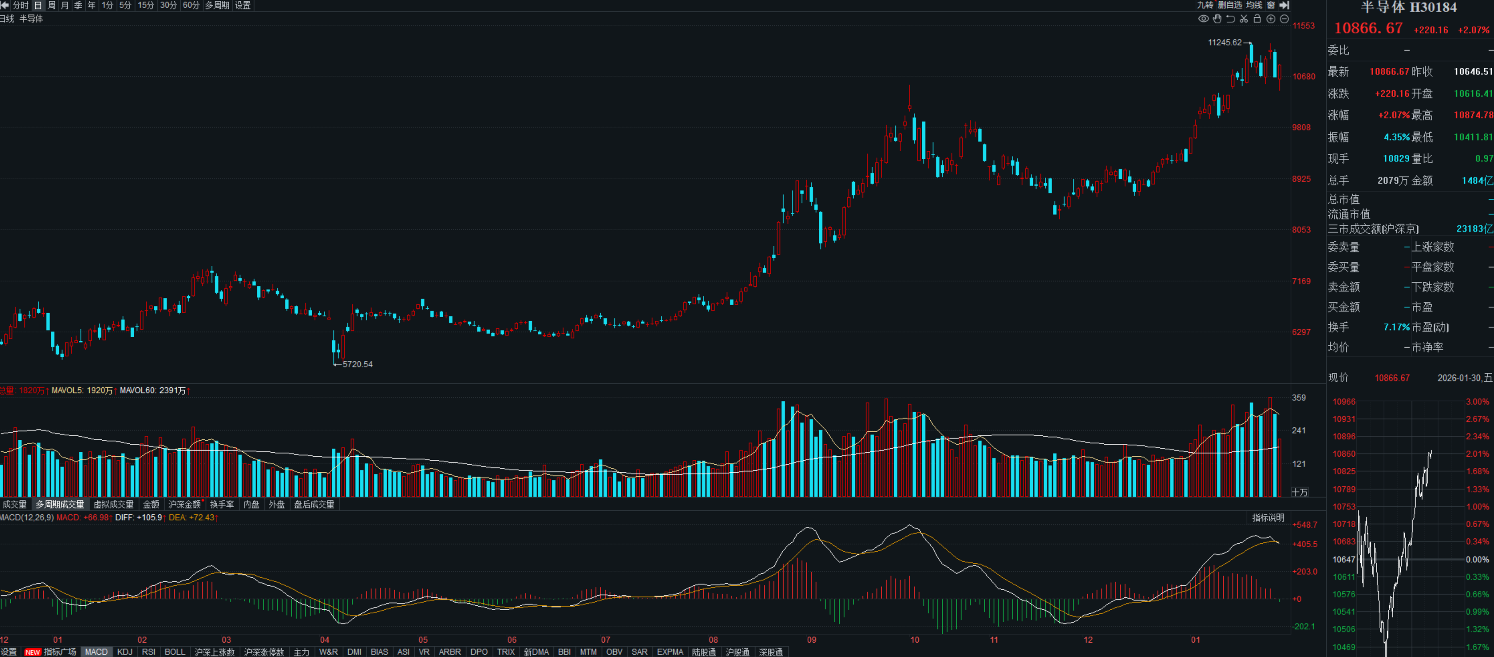Select the scissors cut tool
Image resolution: width=1494 pixels, height=657 pixels.
tap(1243, 19)
